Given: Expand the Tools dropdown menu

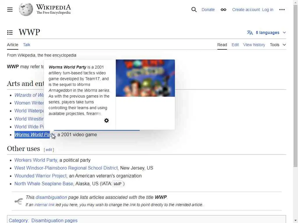Looking at the screenshot, I should click(278, 45).
